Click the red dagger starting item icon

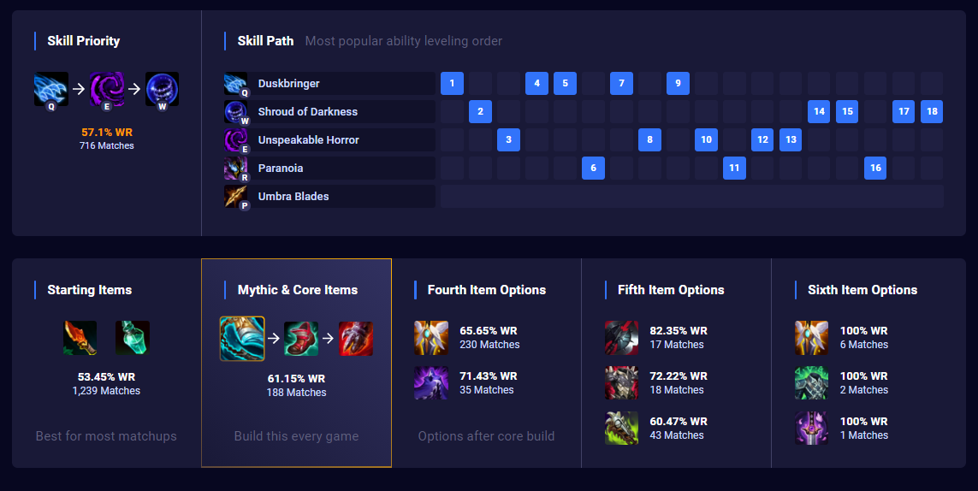(x=80, y=338)
